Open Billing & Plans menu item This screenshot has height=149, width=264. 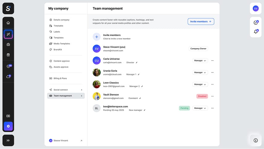point(60,79)
